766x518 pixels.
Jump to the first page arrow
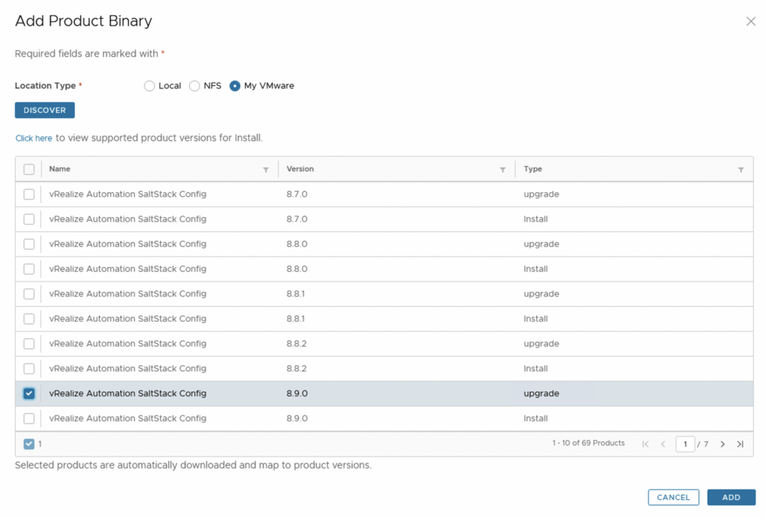pyautogui.click(x=646, y=444)
